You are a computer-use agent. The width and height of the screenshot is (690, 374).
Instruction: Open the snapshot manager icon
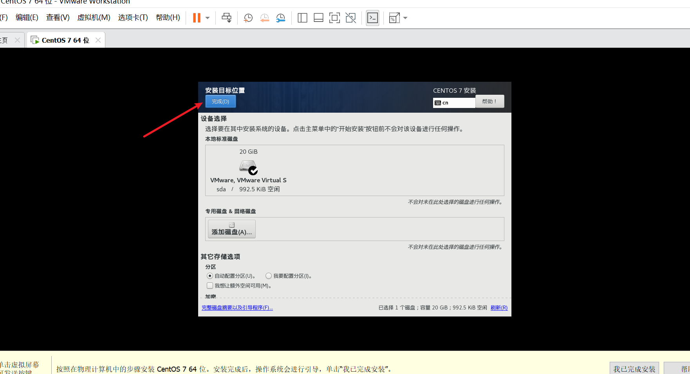(281, 18)
